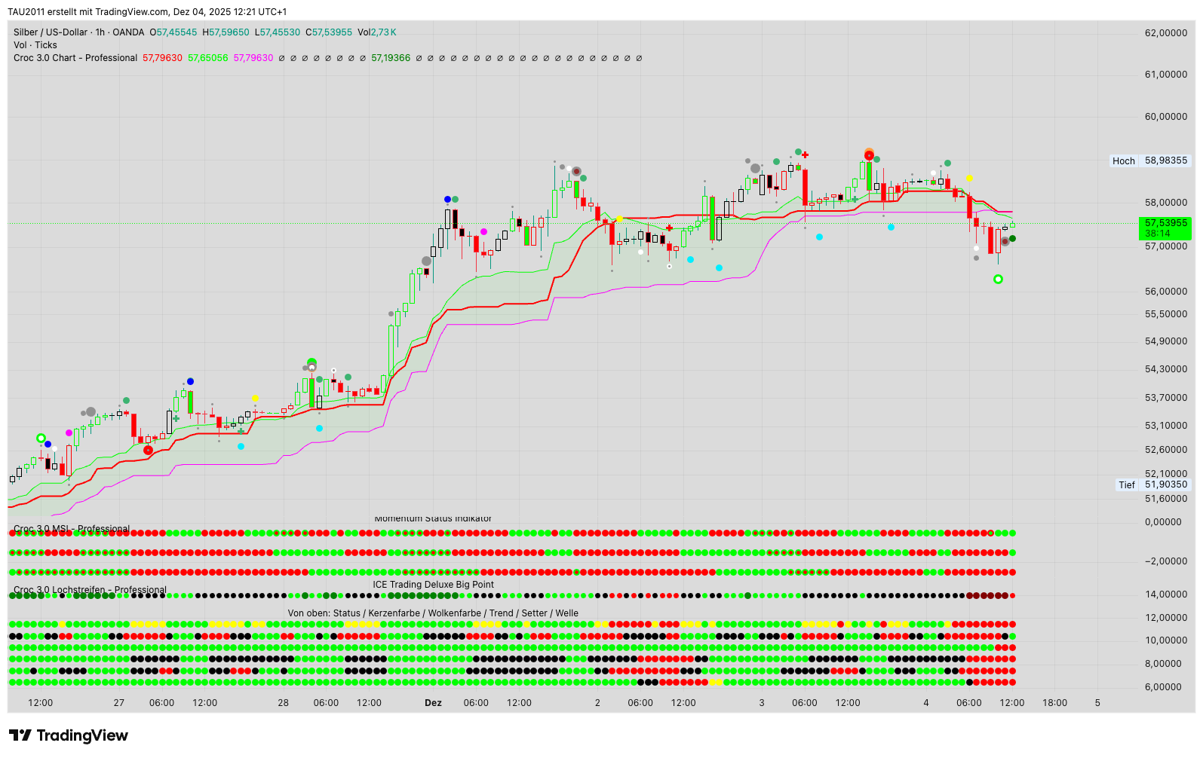The image size is (1203, 758).
Task: Select the yellow dot marker above the Dec 4 candles
Action: click(x=969, y=179)
